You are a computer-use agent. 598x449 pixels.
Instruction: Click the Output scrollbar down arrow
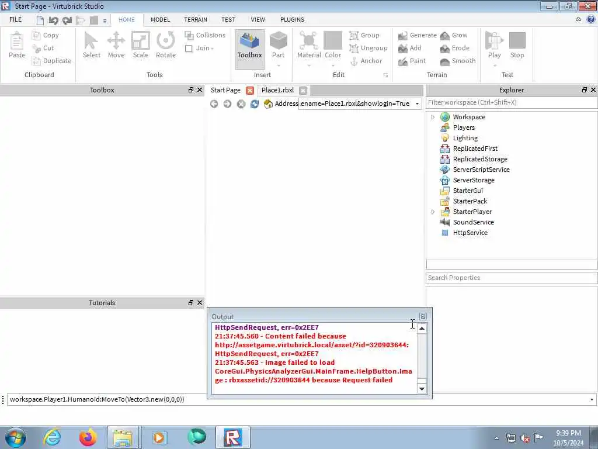pos(422,389)
